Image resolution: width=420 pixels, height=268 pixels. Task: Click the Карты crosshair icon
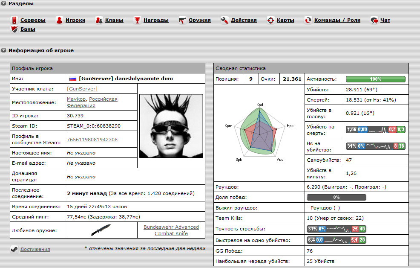tap(270, 20)
